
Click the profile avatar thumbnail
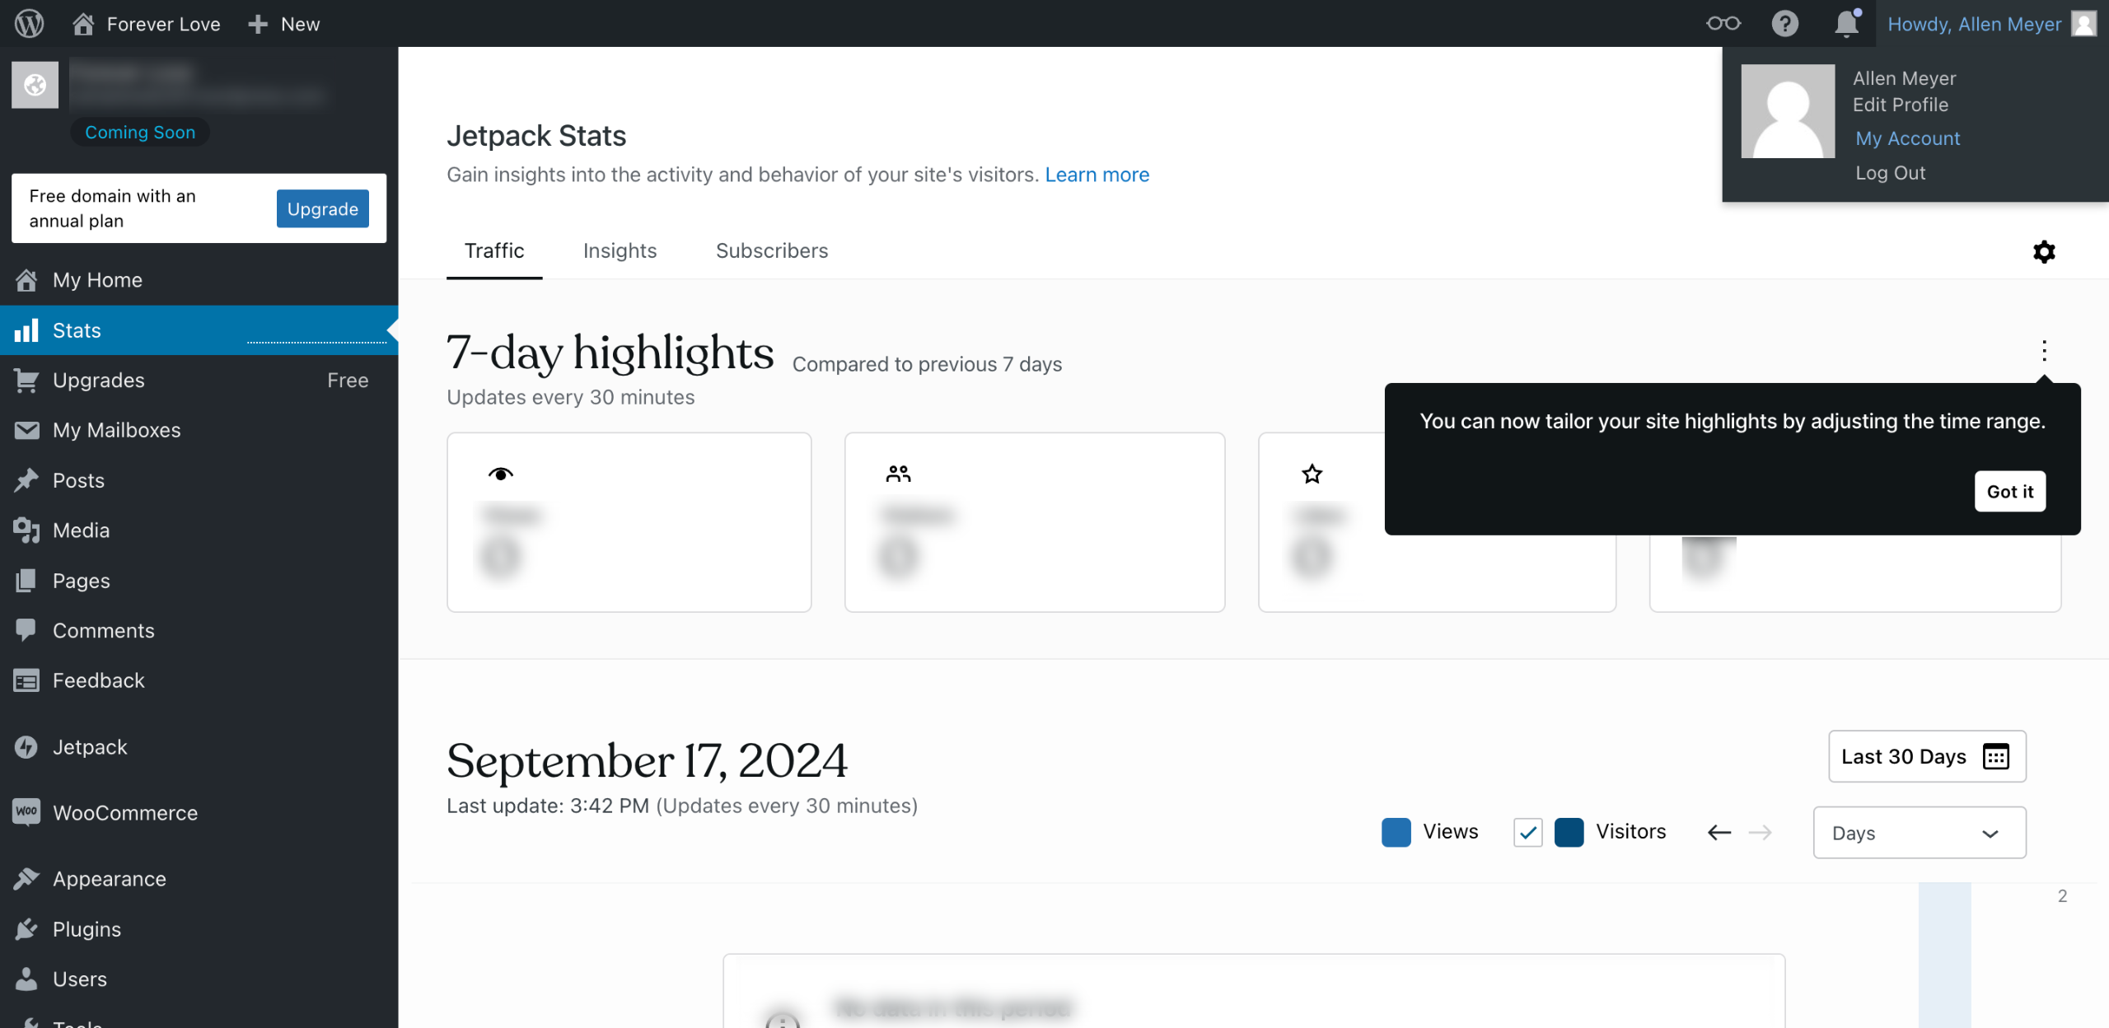point(1787,111)
